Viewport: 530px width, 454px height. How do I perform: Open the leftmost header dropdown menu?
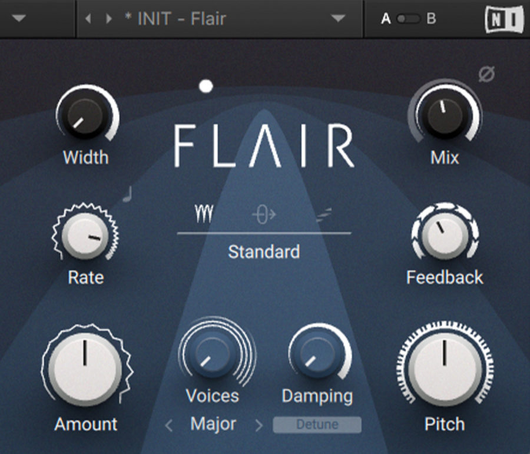[19, 18]
